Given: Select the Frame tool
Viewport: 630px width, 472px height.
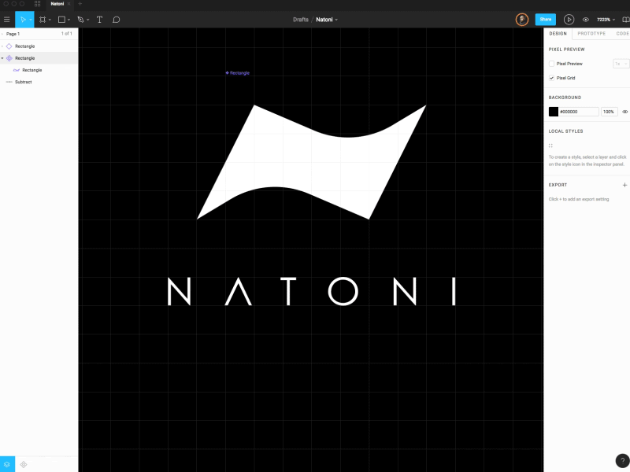Looking at the screenshot, I should pyautogui.click(x=43, y=20).
